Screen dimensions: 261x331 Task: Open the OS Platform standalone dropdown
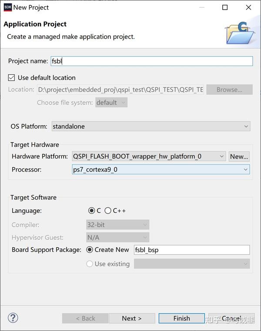pos(151,126)
